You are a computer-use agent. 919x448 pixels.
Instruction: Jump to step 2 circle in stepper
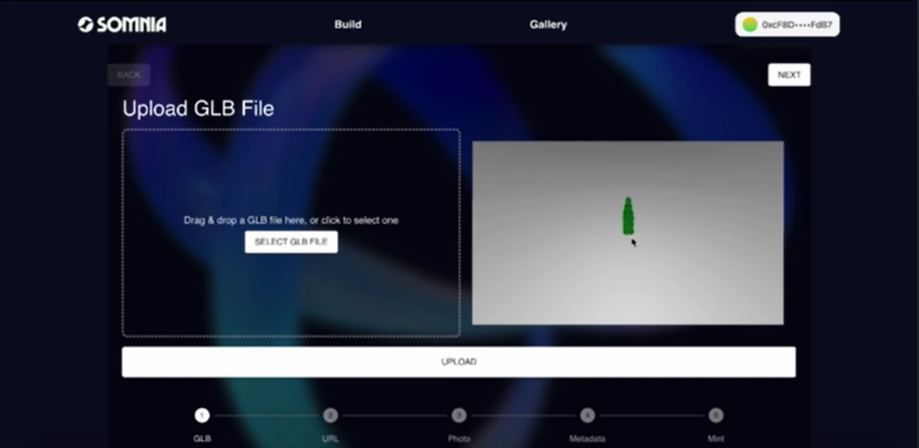pos(330,415)
